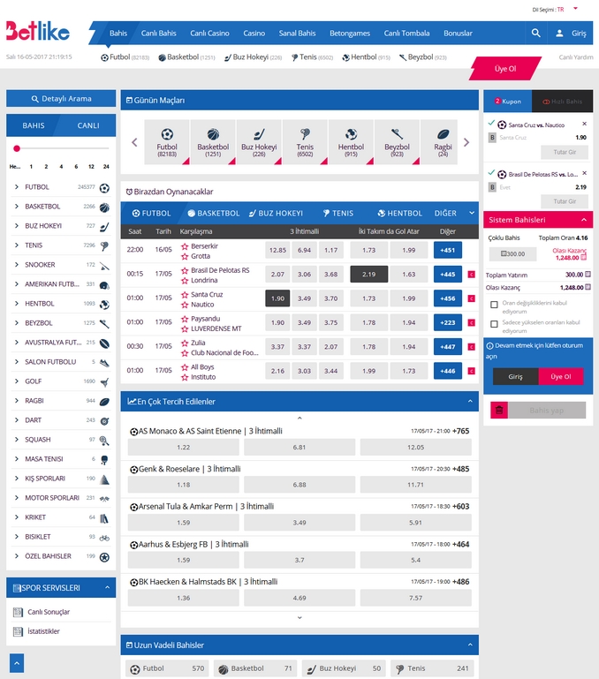Show next sports in Günün Maçları carousel
The image size is (599, 679).
click(x=466, y=142)
